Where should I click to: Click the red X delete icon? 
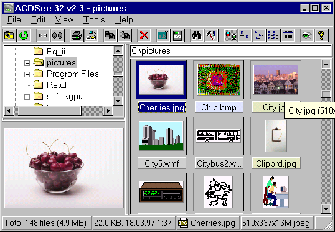click(x=144, y=36)
